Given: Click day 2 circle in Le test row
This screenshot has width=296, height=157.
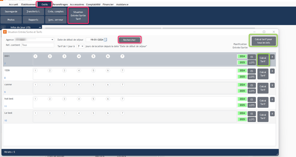Looking at the screenshot, I should (x=50, y=113).
